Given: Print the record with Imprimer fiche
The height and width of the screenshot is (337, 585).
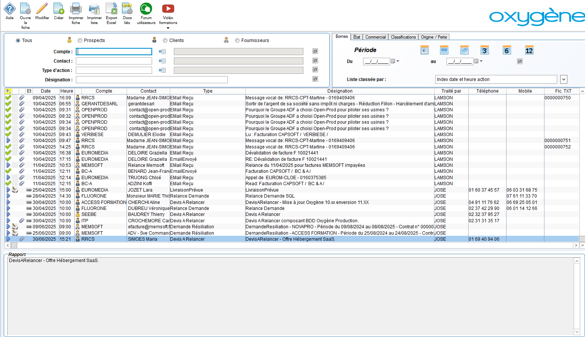Looking at the screenshot, I should point(76,11).
